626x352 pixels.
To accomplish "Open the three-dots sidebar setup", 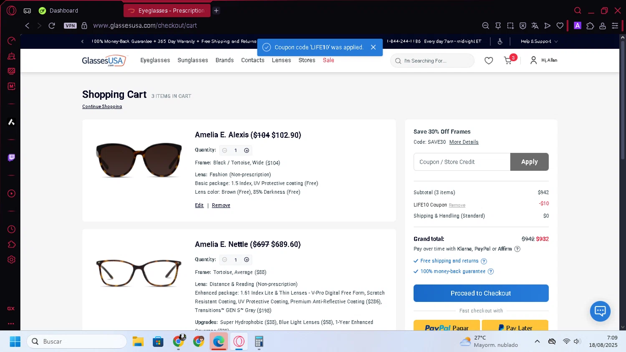I will (x=11, y=323).
